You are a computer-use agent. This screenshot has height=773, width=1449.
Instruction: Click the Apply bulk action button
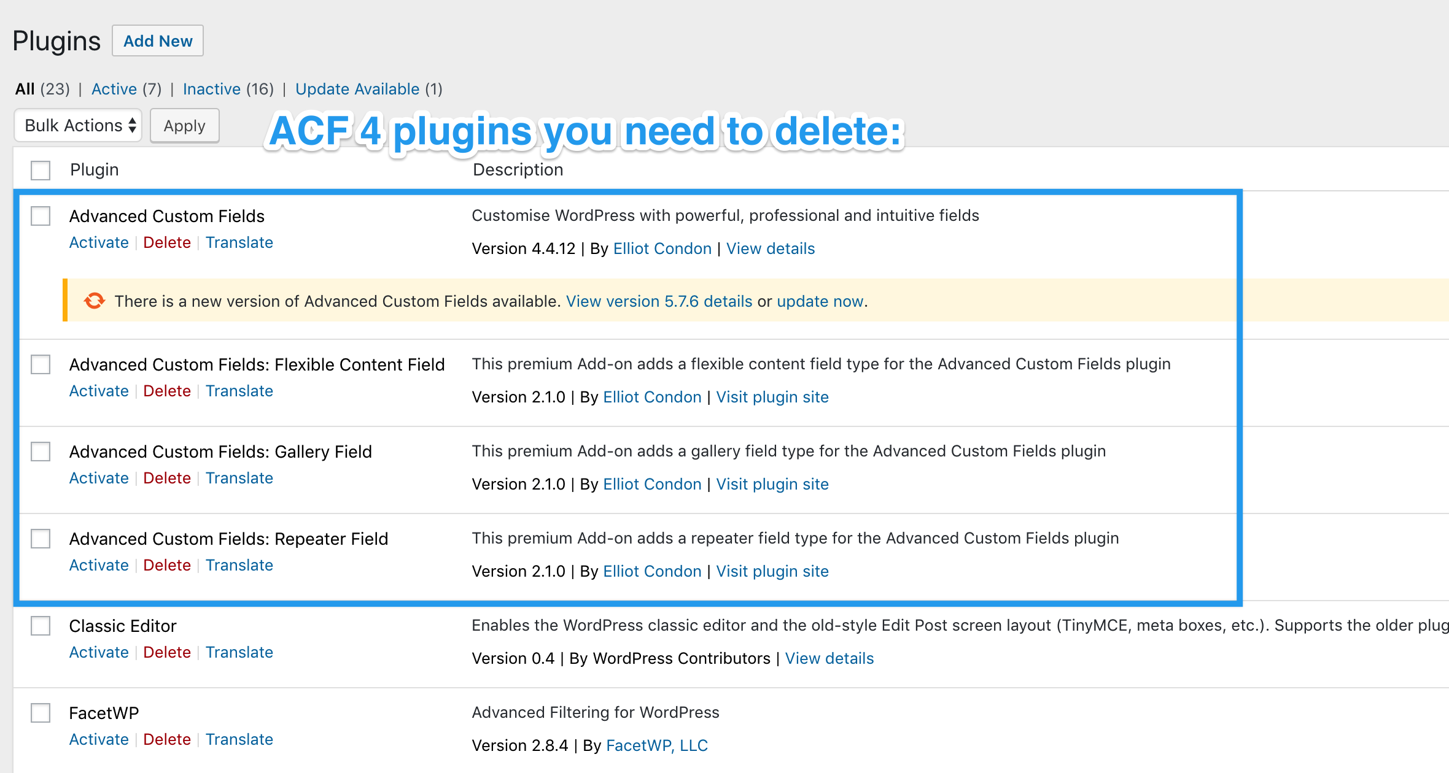pyautogui.click(x=185, y=126)
